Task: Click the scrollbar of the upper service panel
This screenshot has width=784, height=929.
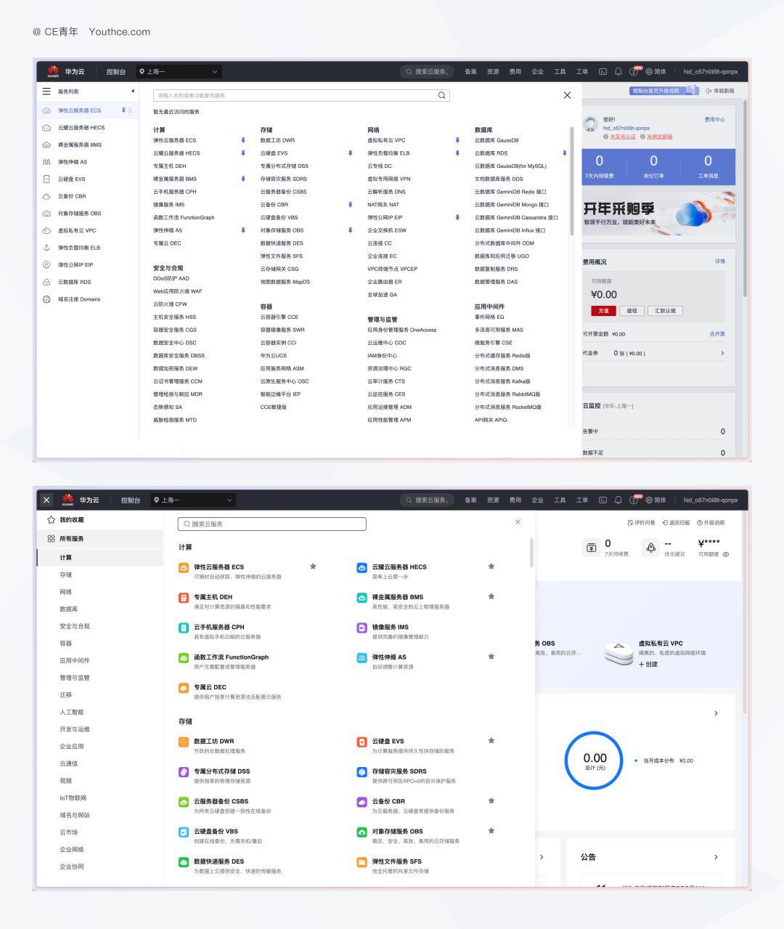Action: click(x=572, y=182)
